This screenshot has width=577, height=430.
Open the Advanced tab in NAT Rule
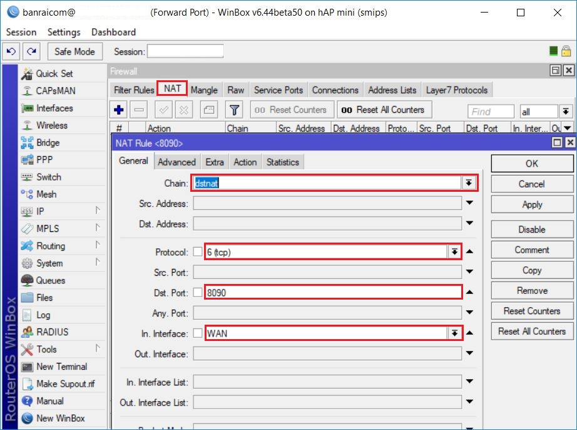pos(176,161)
